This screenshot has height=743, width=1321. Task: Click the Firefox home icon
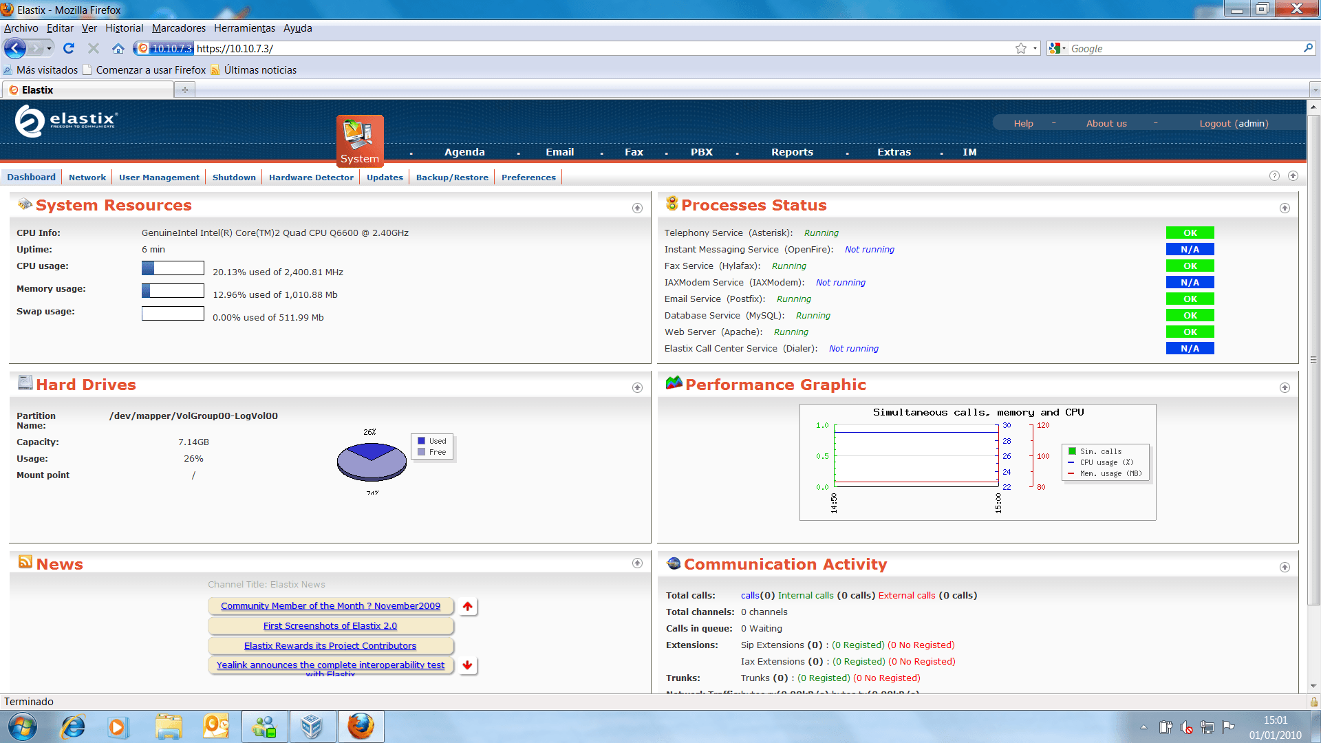(x=118, y=48)
